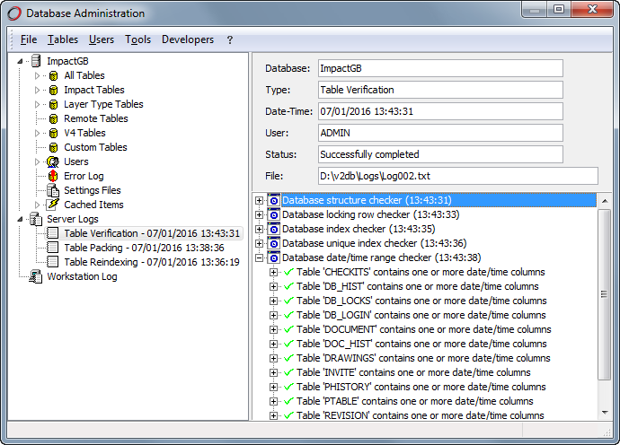Image resolution: width=620 pixels, height=445 pixels.
Task: Click the Workstation Log icon
Action: [x=36, y=276]
